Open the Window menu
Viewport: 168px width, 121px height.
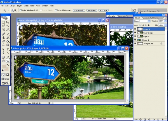pyautogui.click(x=45, y=6)
